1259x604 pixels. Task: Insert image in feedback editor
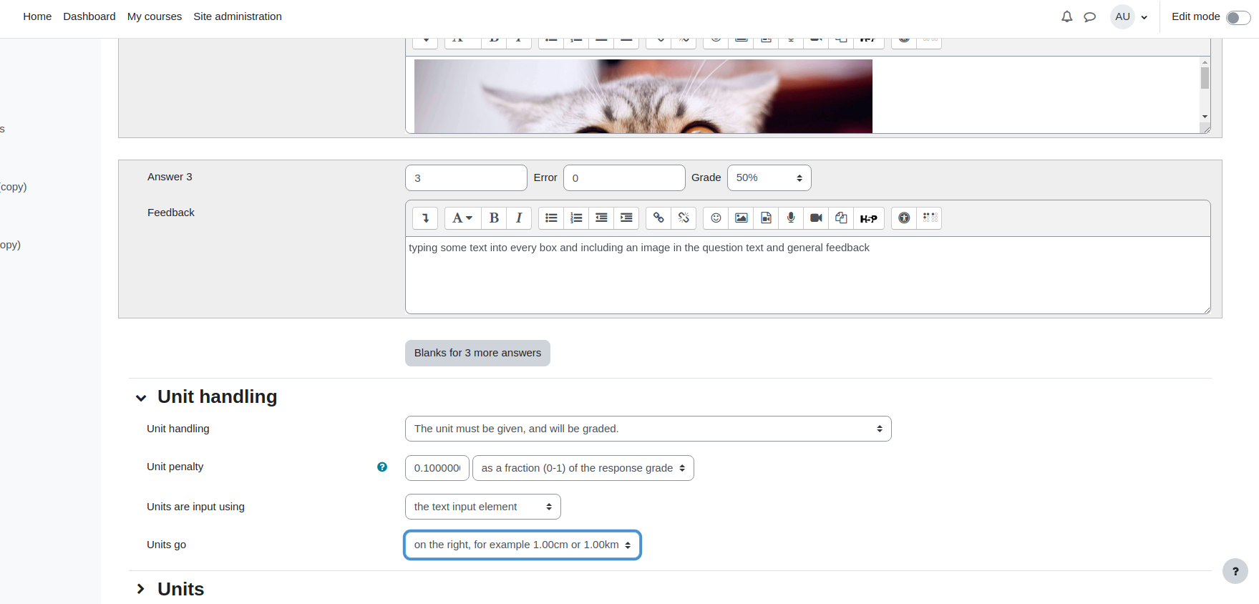741,218
